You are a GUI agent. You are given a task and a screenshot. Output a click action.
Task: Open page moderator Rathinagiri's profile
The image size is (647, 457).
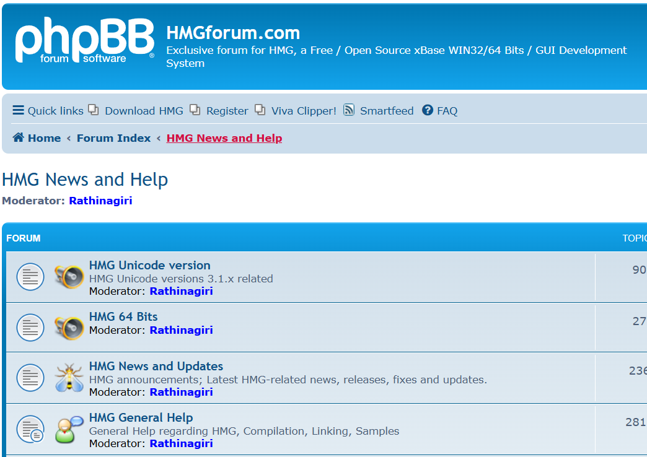pyautogui.click(x=100, y=201)
